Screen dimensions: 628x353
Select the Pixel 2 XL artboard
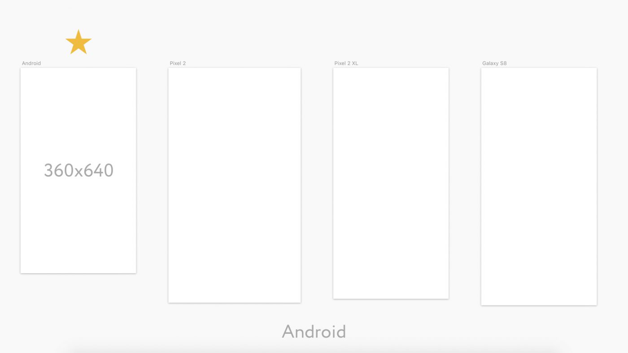pyautogui.click(x=391, y=183)
